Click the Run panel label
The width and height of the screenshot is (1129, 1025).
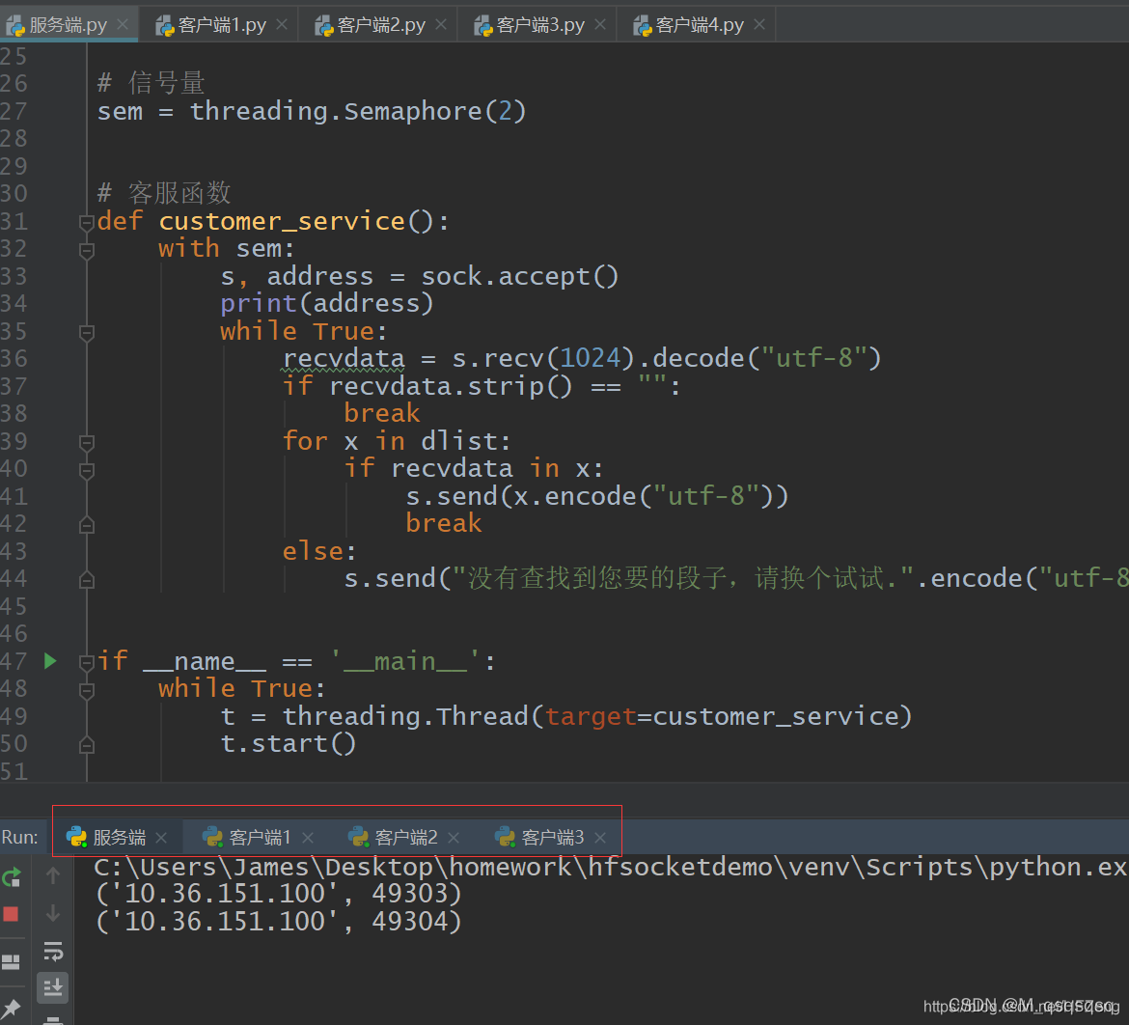[20, 837]
